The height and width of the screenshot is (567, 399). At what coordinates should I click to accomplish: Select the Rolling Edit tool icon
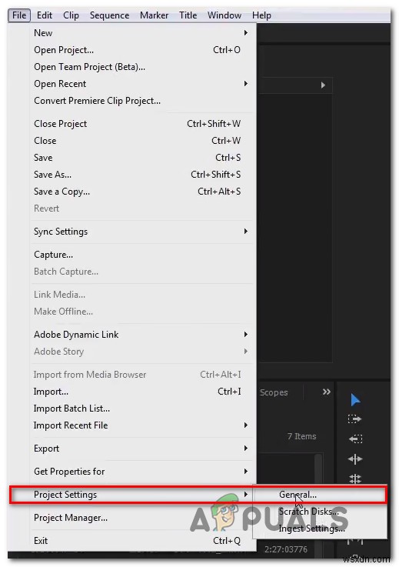click(x=355, y=479)
